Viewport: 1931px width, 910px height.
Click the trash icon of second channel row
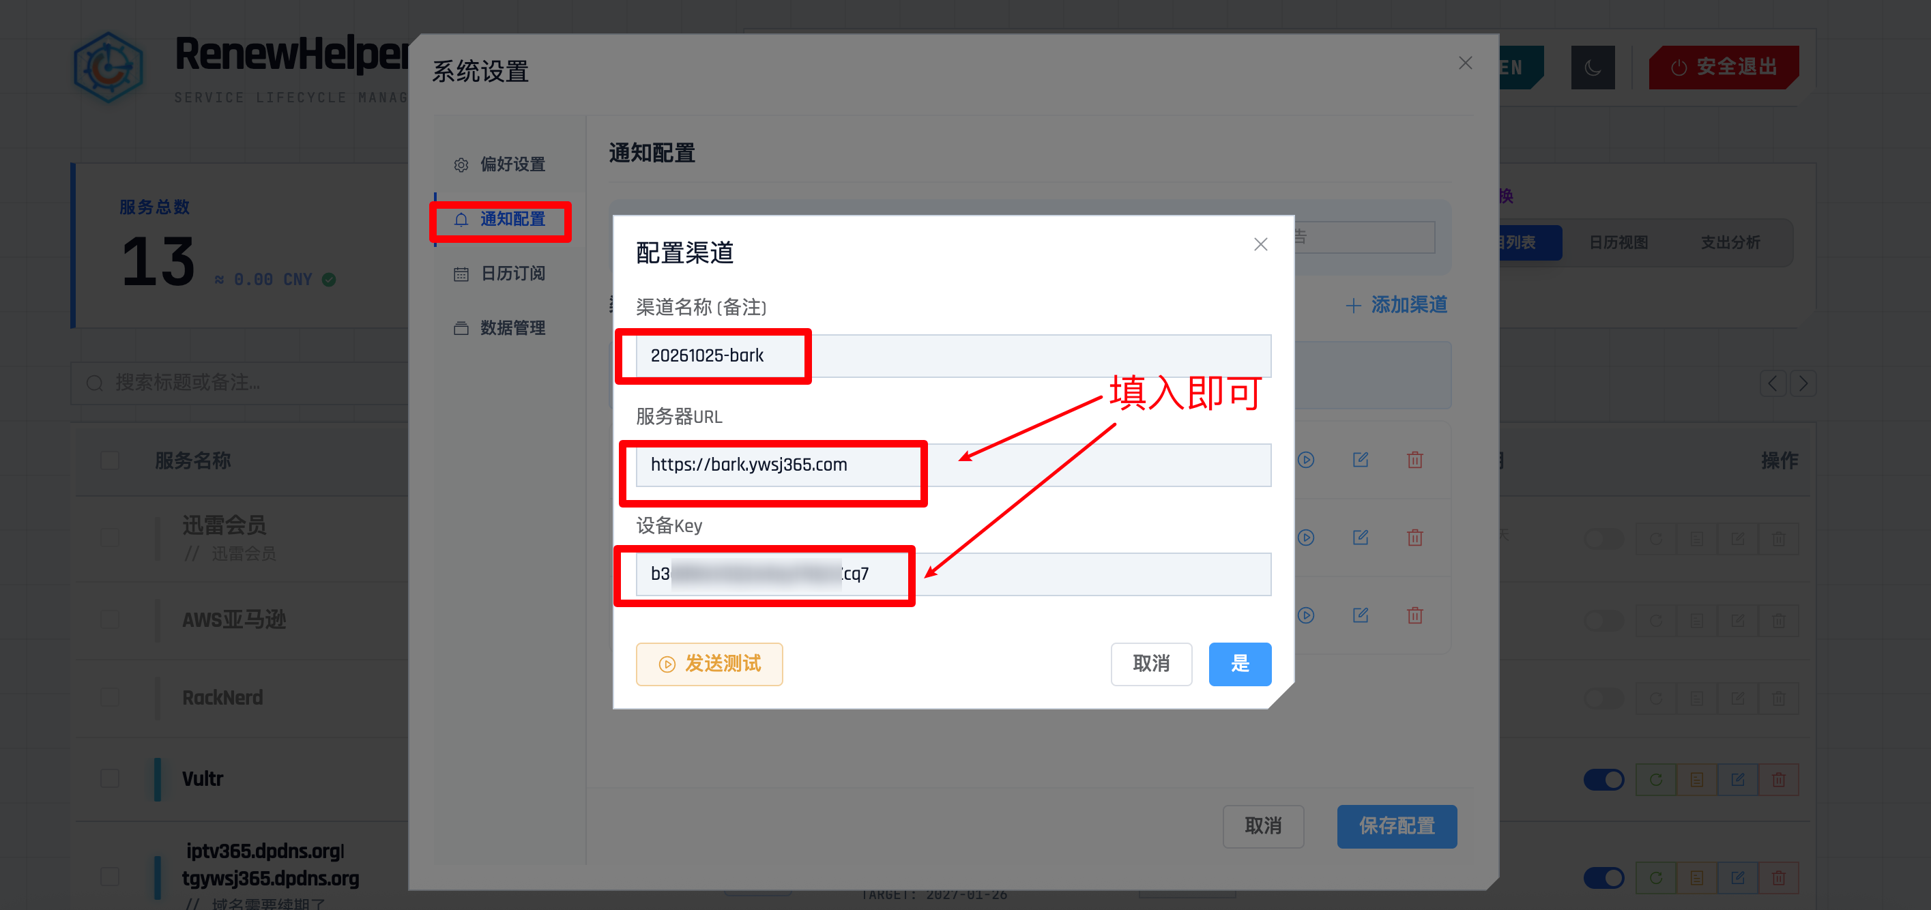(x=1414, y=538)
